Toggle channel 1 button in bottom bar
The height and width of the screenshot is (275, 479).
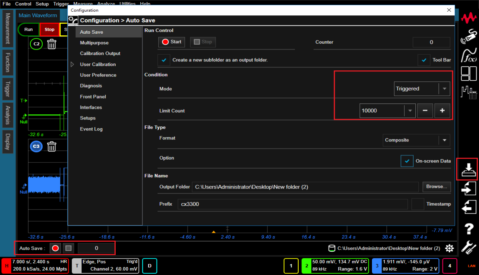(291, 265)
